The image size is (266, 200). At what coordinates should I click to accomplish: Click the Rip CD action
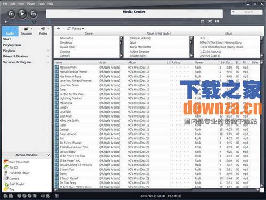(x=11, y=168)
